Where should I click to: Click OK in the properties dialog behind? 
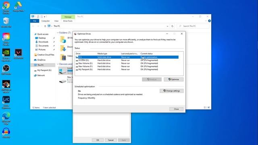(98, 140)
